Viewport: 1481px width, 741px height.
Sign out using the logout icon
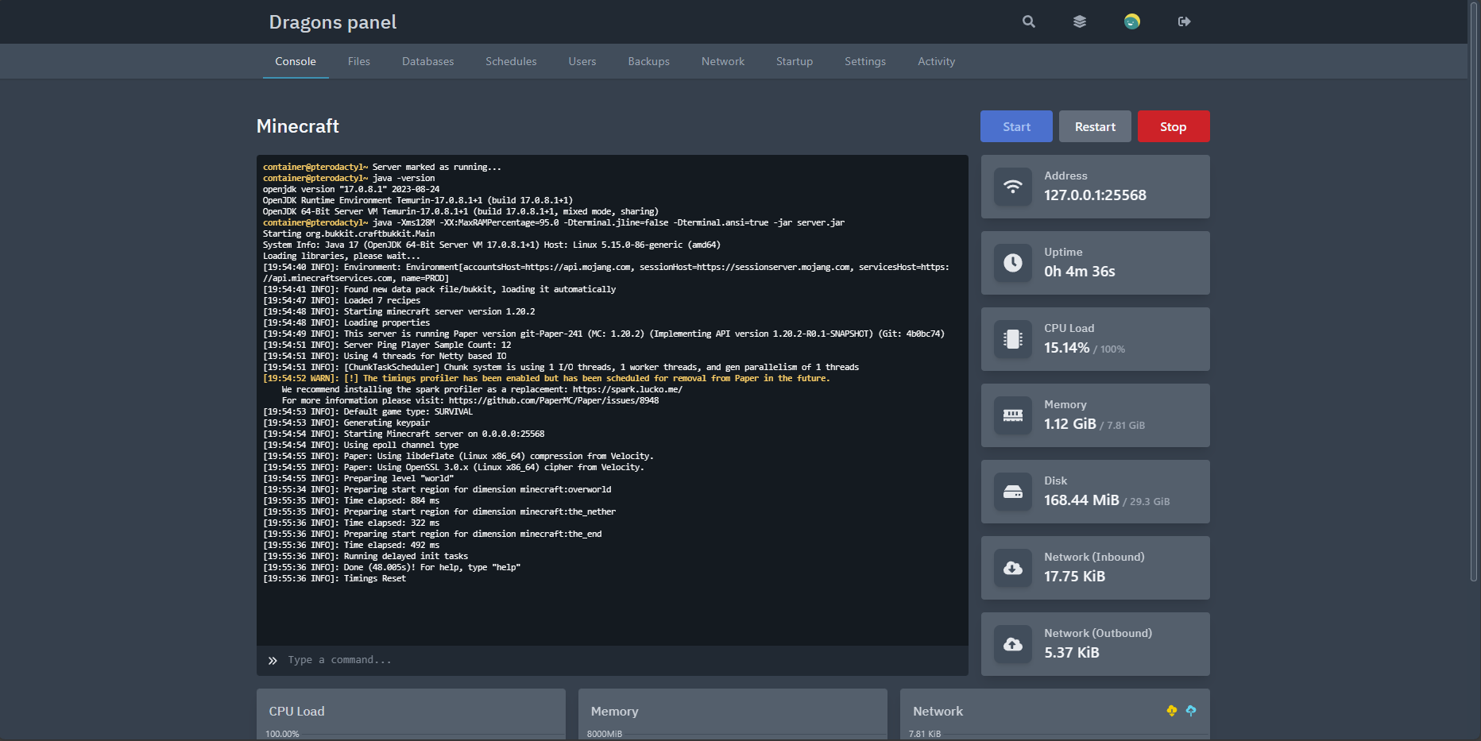point(1184,21)
